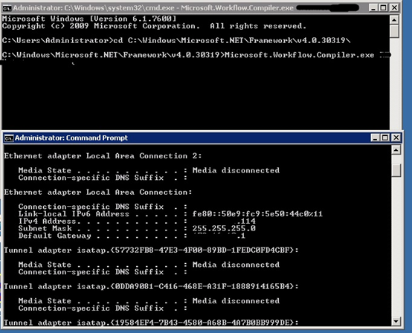Click the ipconfig scrollbar track below the thumb
Screen dimensions: 412x333
point(396,247)
